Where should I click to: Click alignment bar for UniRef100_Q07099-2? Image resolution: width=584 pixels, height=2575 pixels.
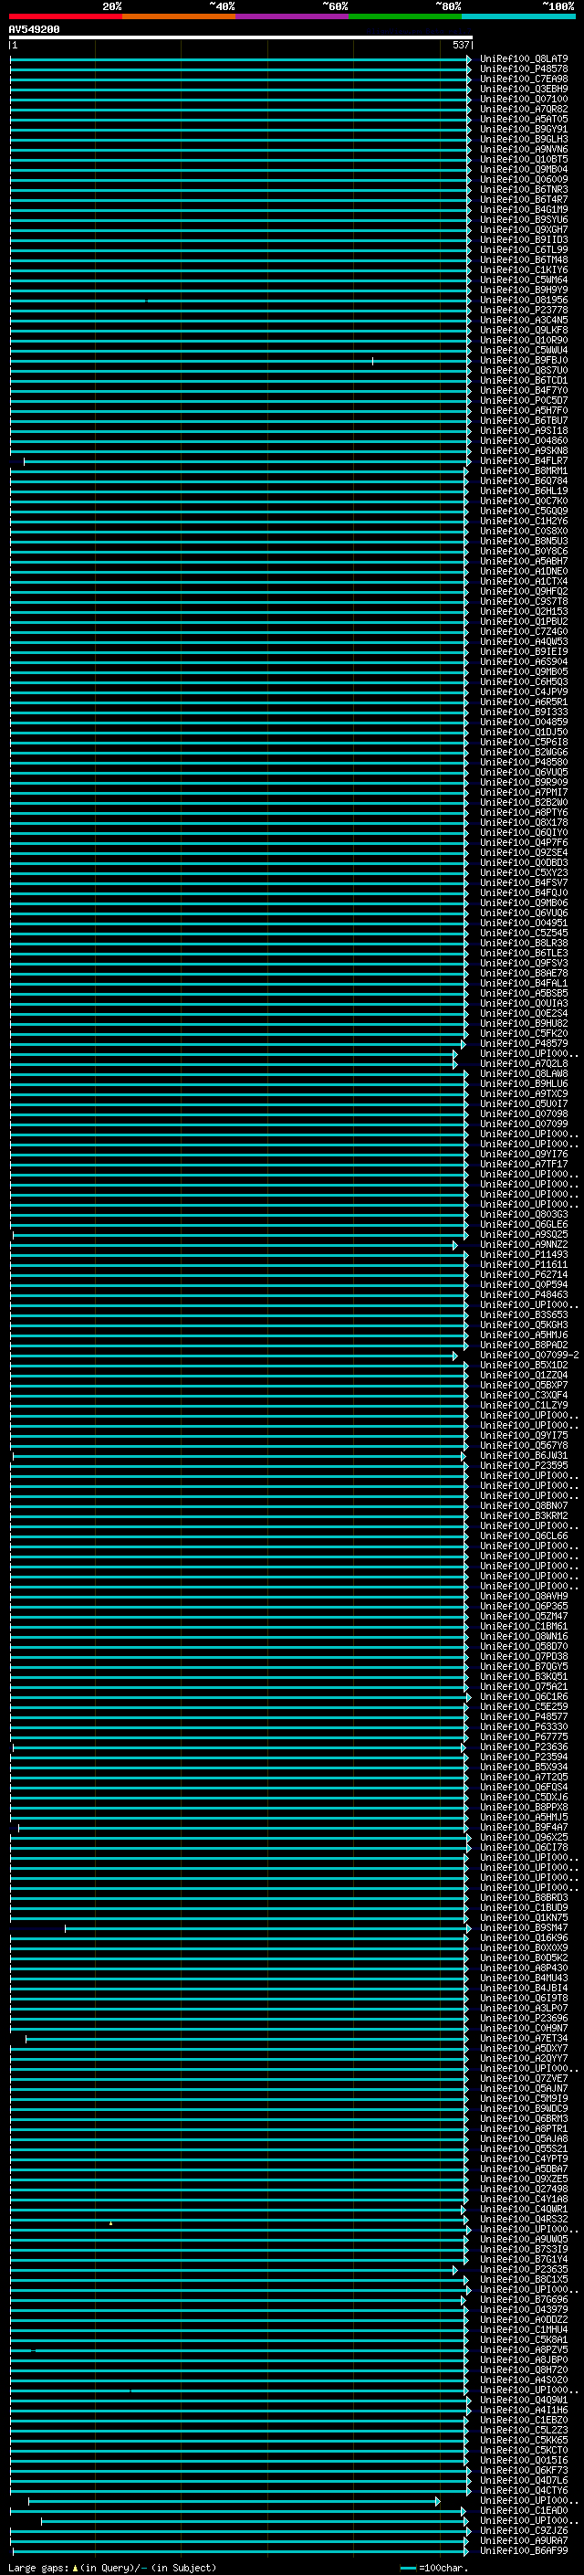click(x=234, y=1356)
